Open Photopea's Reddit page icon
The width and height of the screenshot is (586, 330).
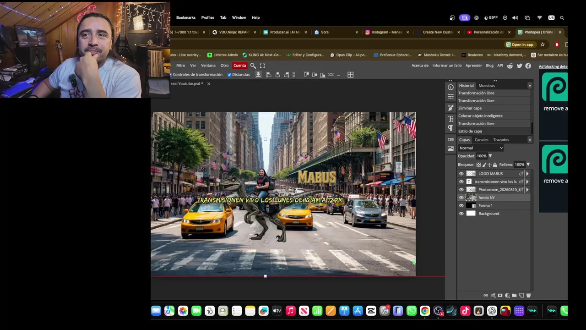(510, 66)
